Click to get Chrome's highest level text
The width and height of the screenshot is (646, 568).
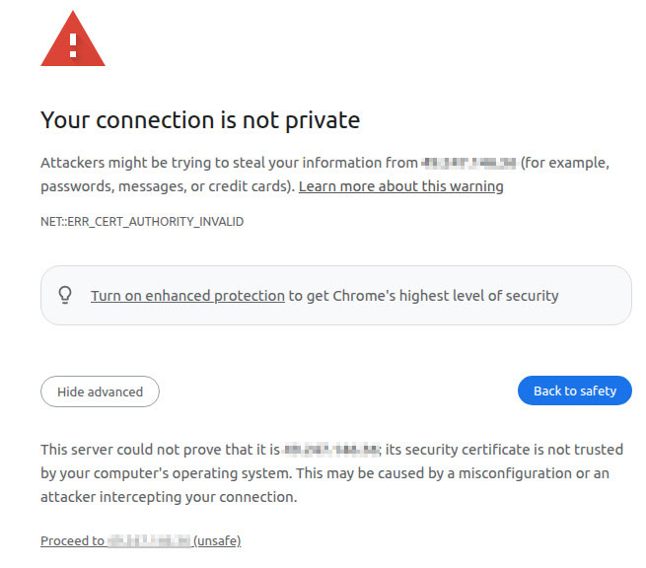coord(423,296)
